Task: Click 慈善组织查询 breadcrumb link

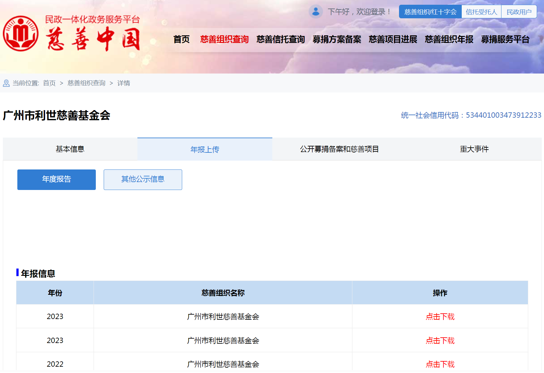Action: 86,83
